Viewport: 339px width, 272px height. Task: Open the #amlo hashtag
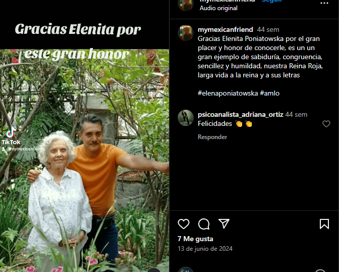click(269, 93)
